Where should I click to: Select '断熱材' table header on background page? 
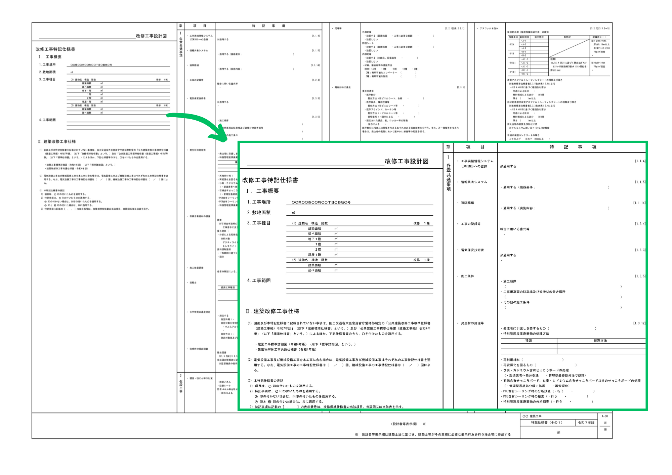[568, 37]
